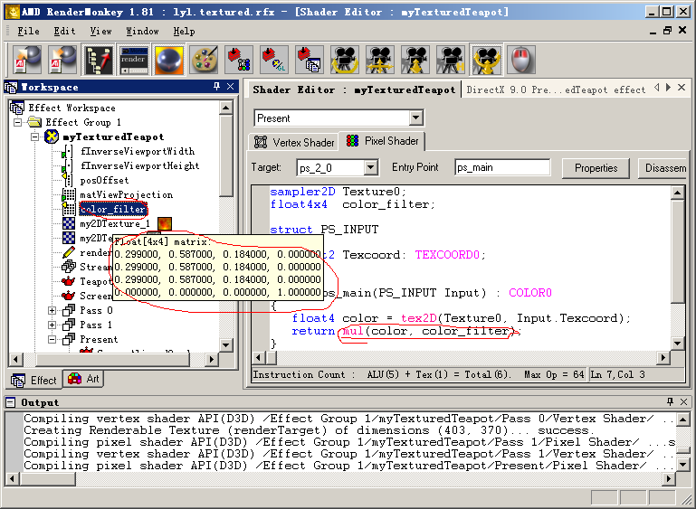Click the Properties button

pyautogui.click(x=596, y=168)
